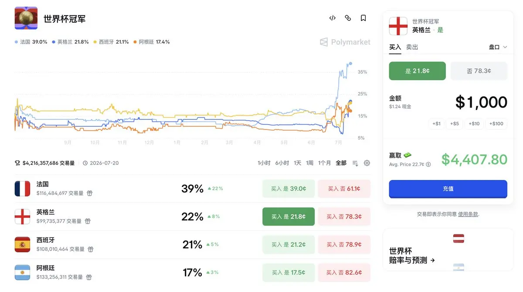Select the 否 78.3¢ outcome option

point(479,71)
